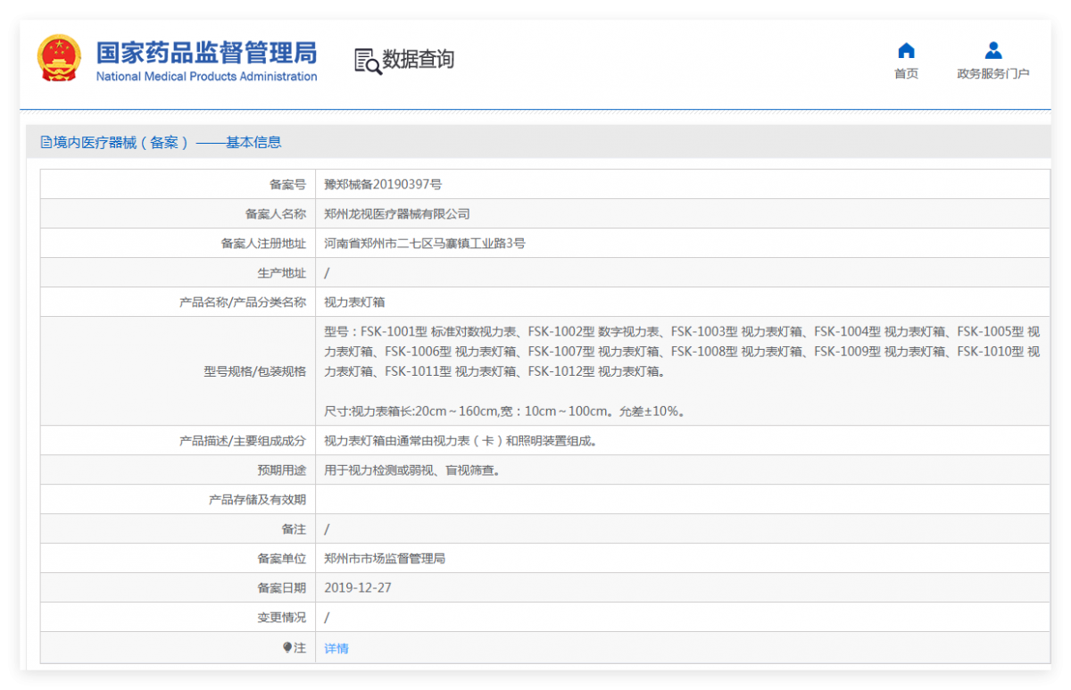The width and height of the screenshot is (1071, 690).
Task: Select the value 郑州市市场监督管理局
Action: click(385, 559)
